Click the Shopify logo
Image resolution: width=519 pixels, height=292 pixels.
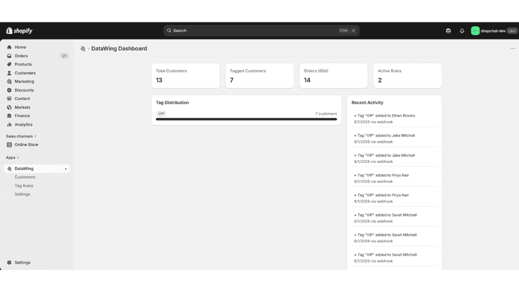coord(19,31)
